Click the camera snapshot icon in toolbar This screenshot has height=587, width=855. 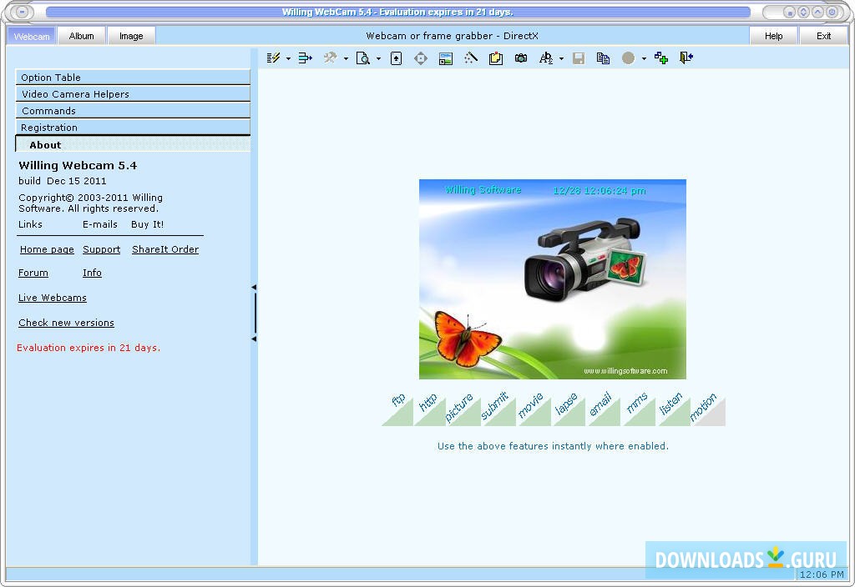pyautogui.click(x=521, y=58)
